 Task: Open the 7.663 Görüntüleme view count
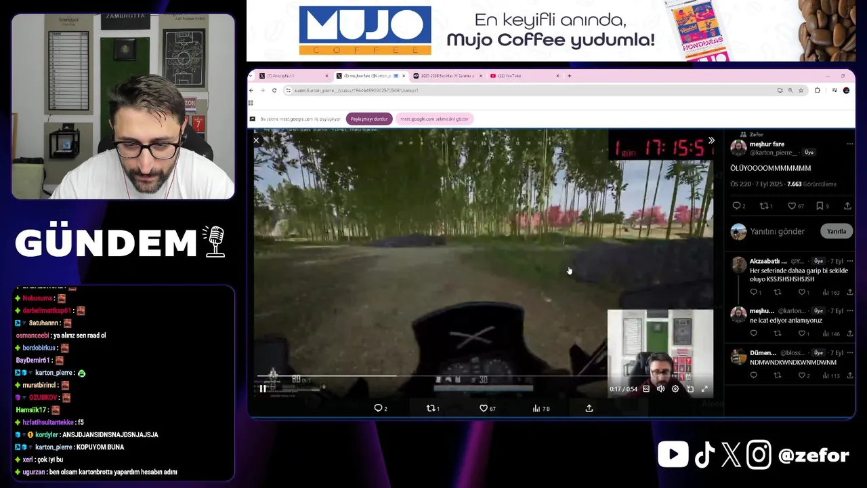click(811, 184)
